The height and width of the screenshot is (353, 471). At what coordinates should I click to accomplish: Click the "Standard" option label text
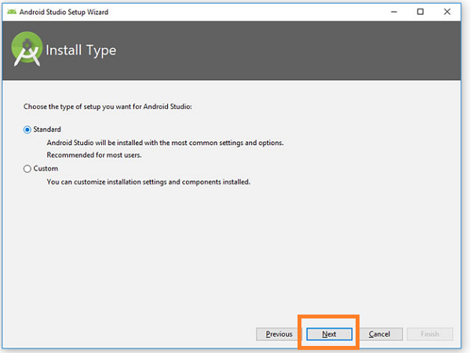click(x=47, y=129)
